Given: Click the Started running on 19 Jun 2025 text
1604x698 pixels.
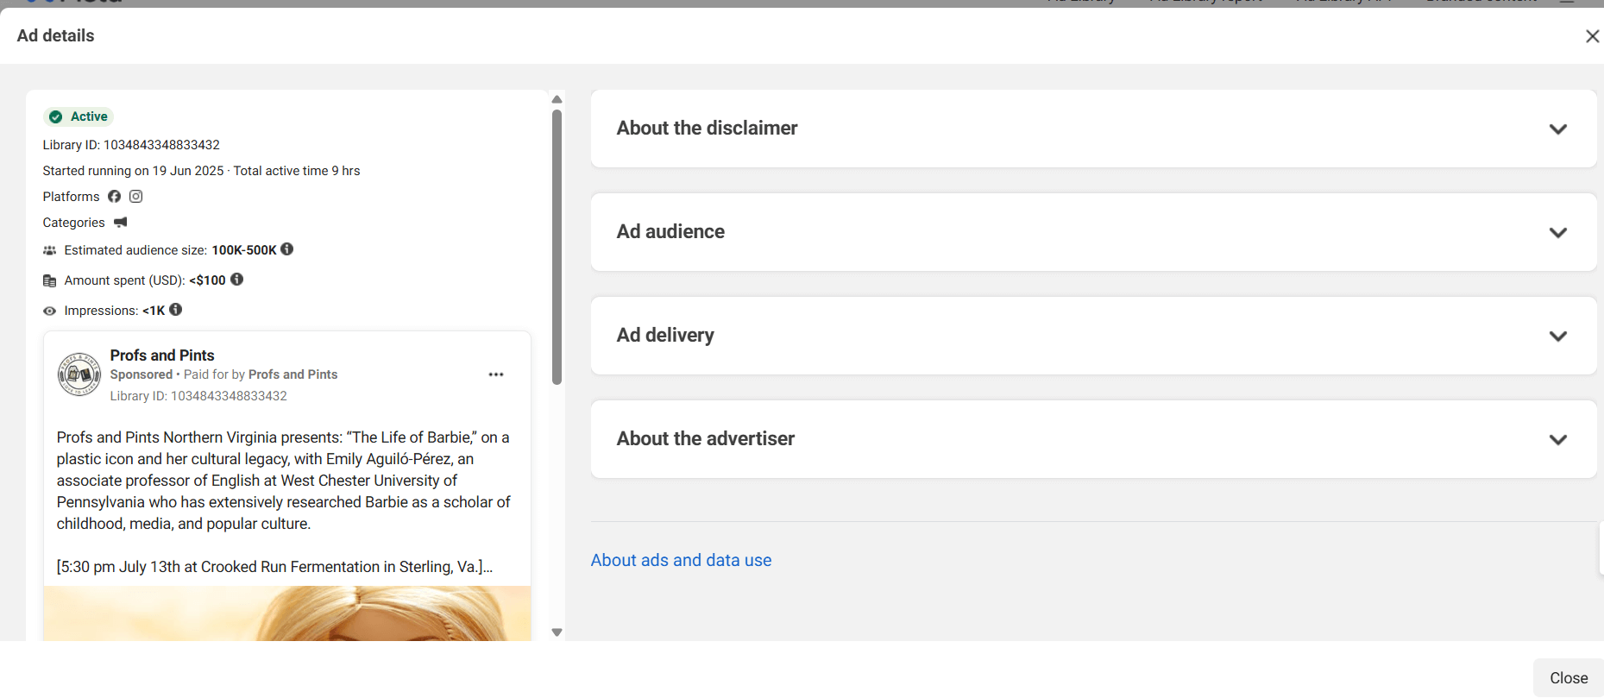Looking at the screenshot, I should coord(133,171).
